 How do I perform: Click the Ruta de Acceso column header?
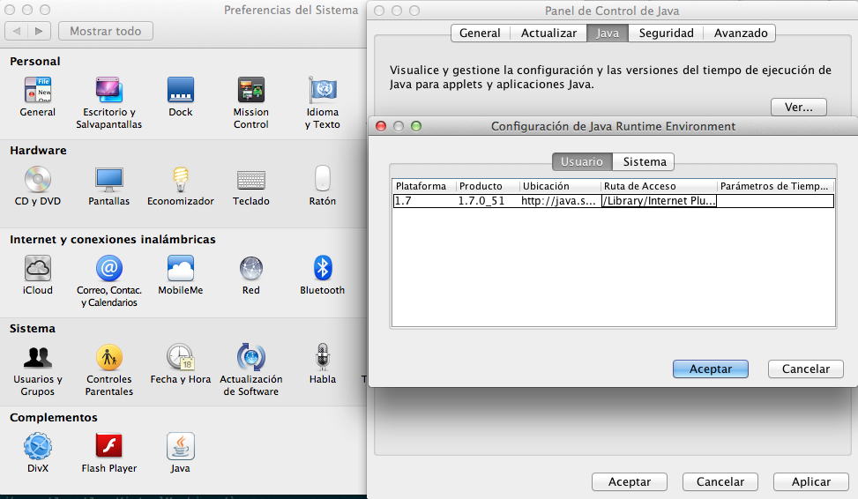(x=659, y=186)
